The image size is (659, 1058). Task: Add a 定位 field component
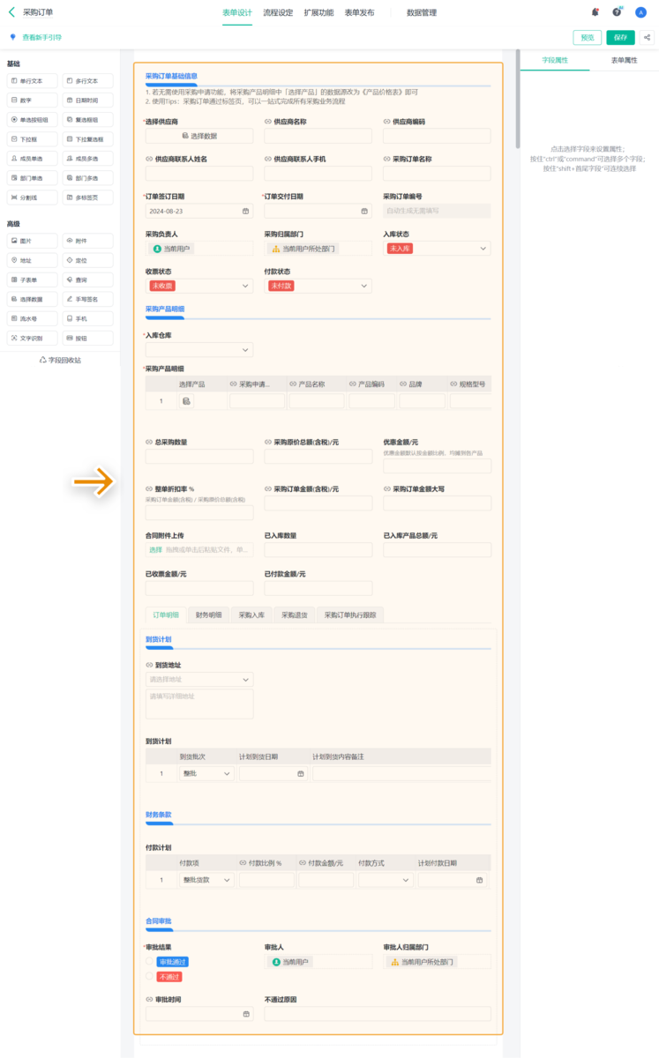click(88, 260)
